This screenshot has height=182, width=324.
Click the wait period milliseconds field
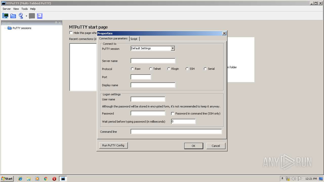coord(183,121)
